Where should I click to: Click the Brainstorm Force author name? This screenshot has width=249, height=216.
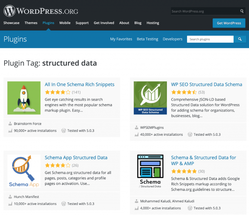pos(28,124)
